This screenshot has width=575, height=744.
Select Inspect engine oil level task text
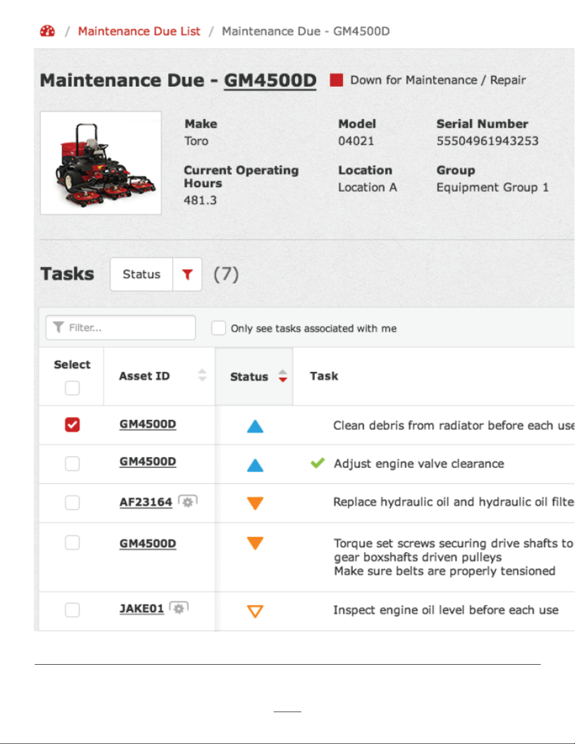[446, 610]
